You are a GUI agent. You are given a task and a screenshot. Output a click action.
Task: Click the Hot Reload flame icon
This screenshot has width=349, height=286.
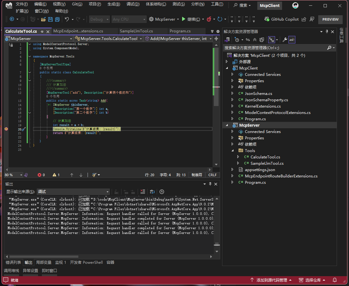pos(209,19)
